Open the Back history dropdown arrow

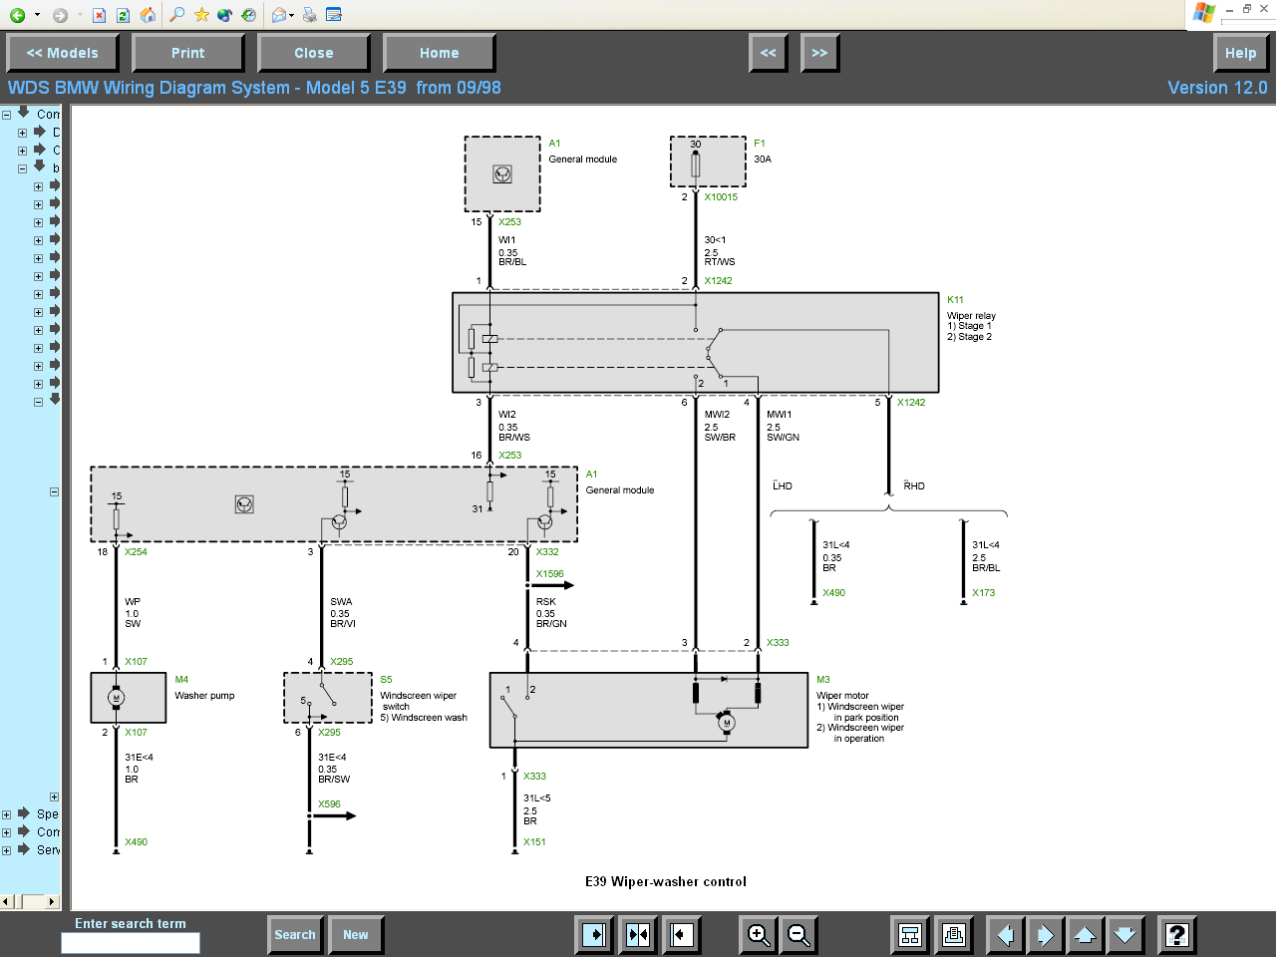point(37,15)
